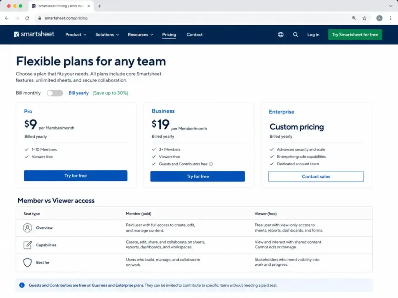The width and height of the screenshot is (398, 298).
Task: Click the 1-10 Members feature
Action: point(44,149)
